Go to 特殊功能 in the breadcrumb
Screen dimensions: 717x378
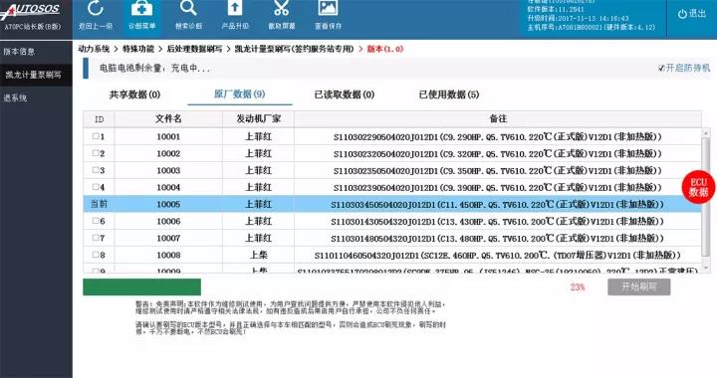pos(138,49)
